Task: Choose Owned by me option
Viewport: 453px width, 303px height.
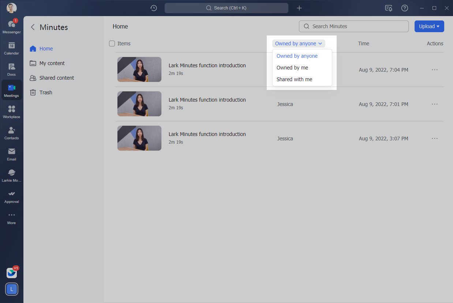Action: (x=292, y=68)
